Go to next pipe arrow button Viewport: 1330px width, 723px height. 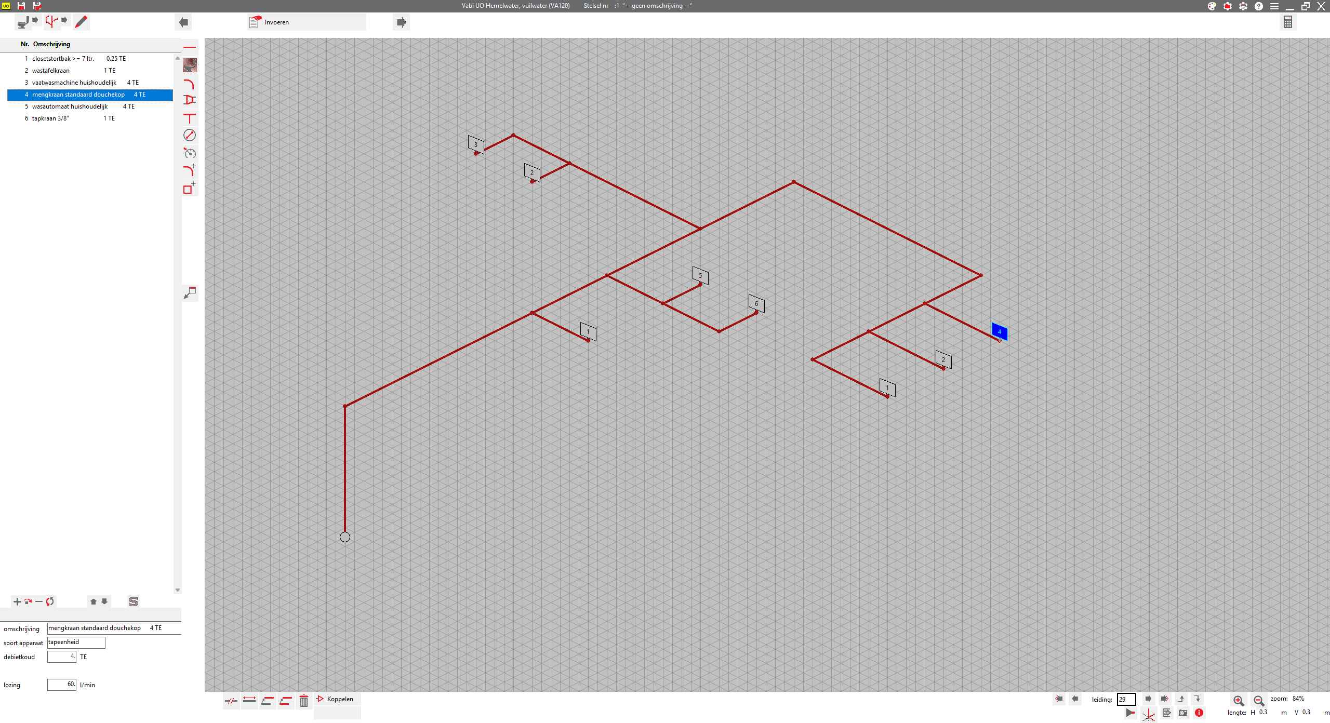point(1148,699)
